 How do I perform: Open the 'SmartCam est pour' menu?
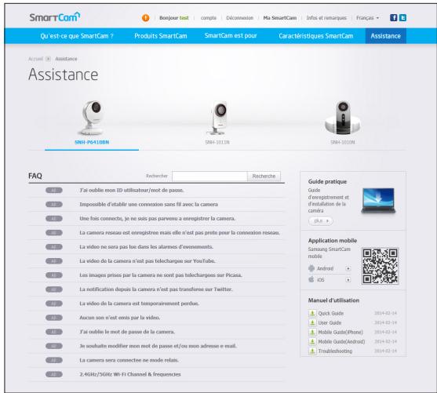[x=231, y=35]
